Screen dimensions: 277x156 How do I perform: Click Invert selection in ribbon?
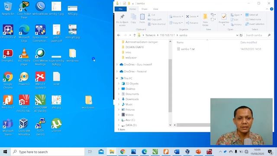[255, 24]
